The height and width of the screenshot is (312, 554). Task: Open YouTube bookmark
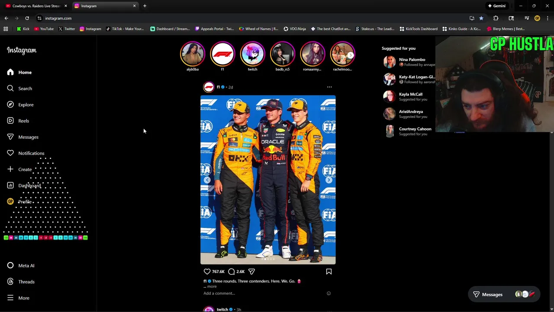(44, 29)
